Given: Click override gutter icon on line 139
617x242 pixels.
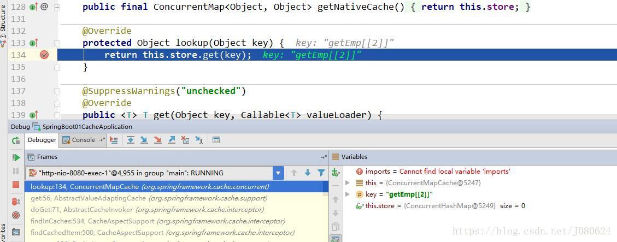Looking at the screenshot, I should tap(34, 115).
